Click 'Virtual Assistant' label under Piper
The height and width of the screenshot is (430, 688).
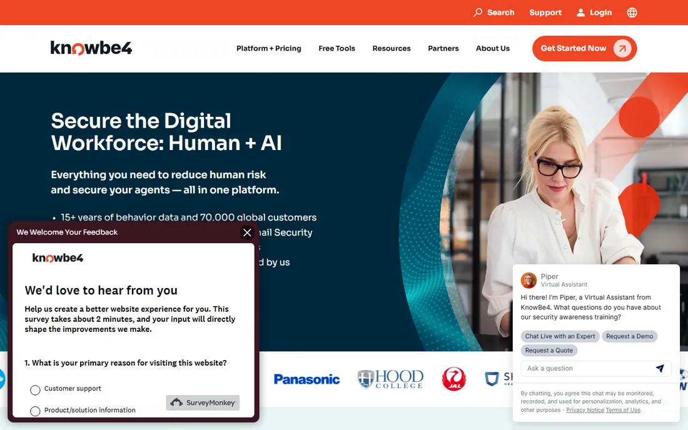click(564, 284)
